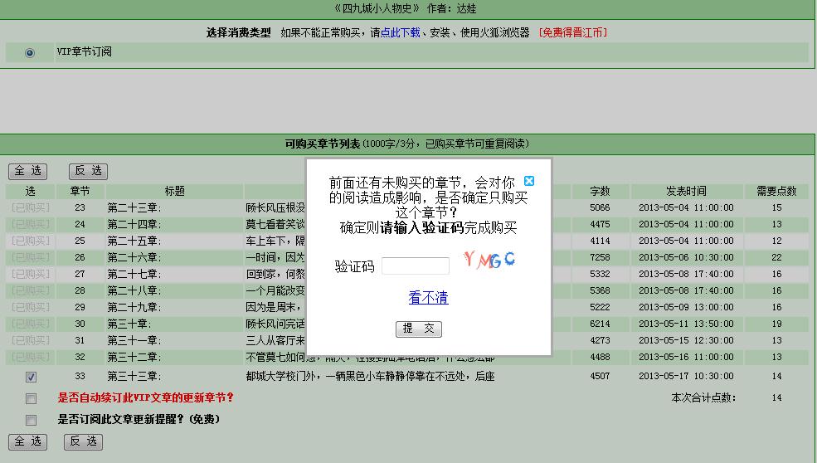Click the 字数 column header
The height and width of the screenshot is (463, 817).
(600, 192)
